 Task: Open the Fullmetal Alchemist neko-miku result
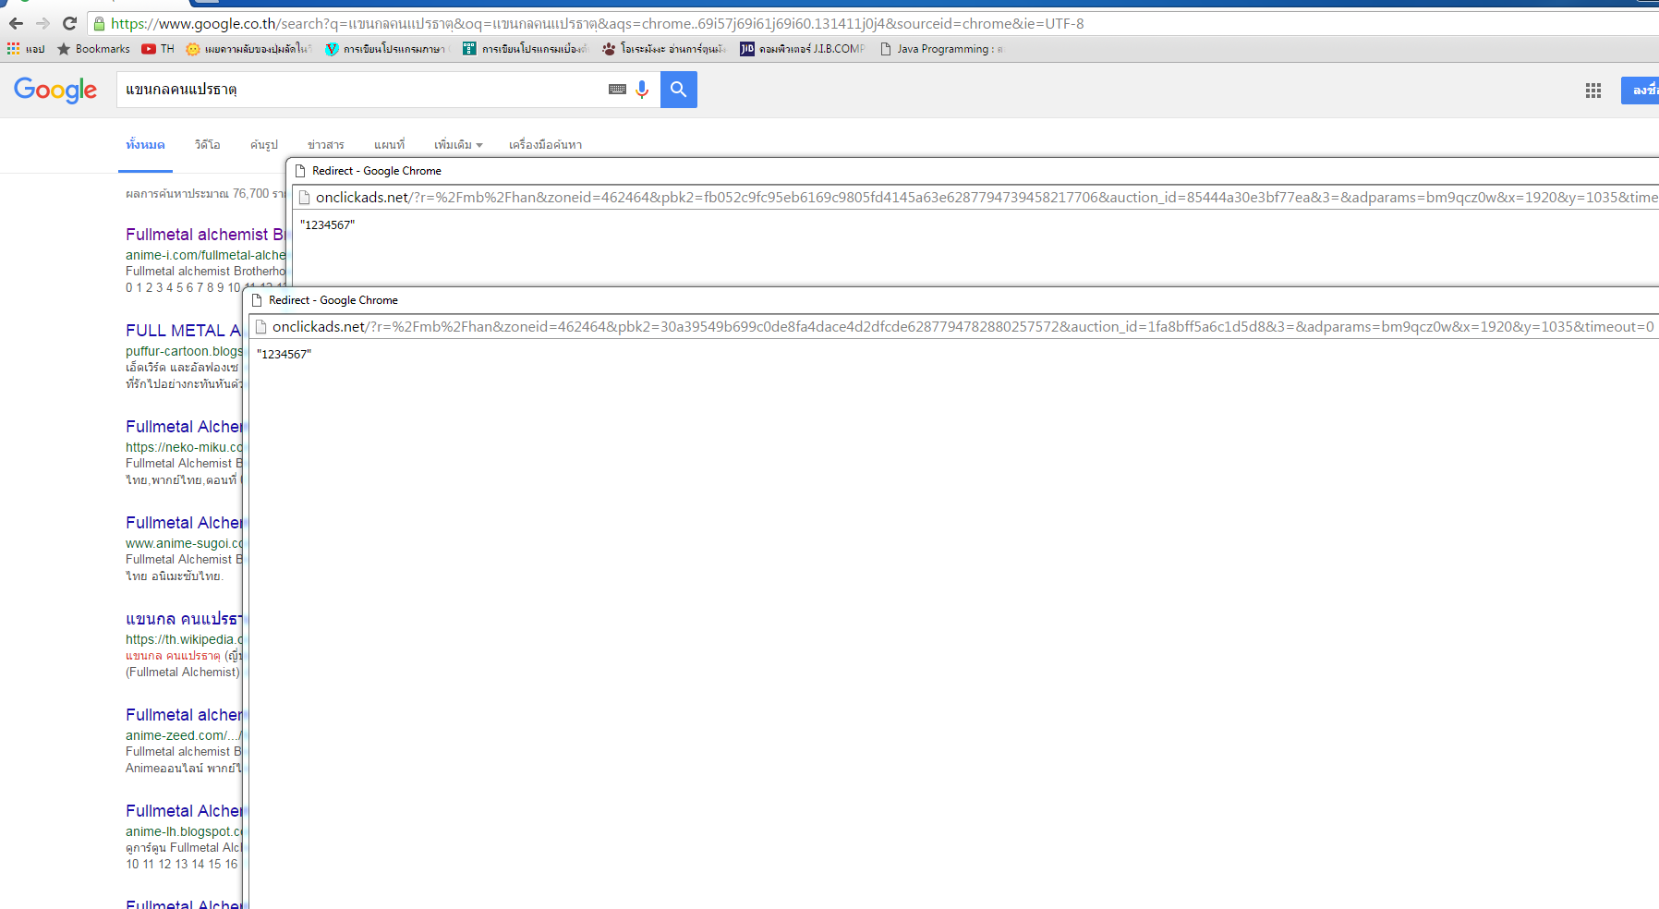tap(184, 427)
